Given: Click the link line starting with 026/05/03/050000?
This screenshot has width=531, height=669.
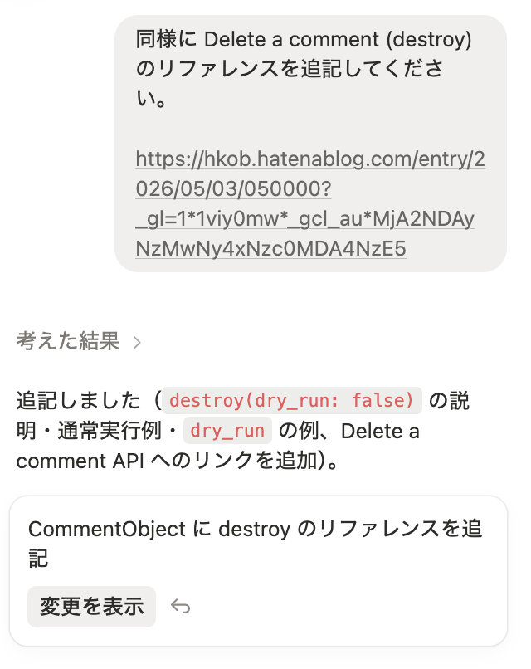Looking at the screenshot, I should (233, 188).
